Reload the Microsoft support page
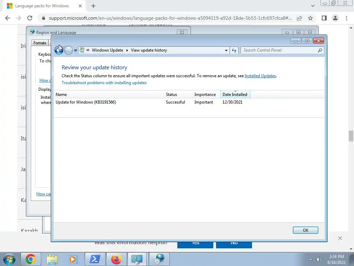354x266 pixels. coord(30,18)
